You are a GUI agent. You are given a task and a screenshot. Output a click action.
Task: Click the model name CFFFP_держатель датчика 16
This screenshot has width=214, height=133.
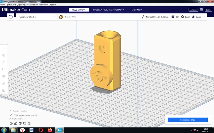point(25,115)
